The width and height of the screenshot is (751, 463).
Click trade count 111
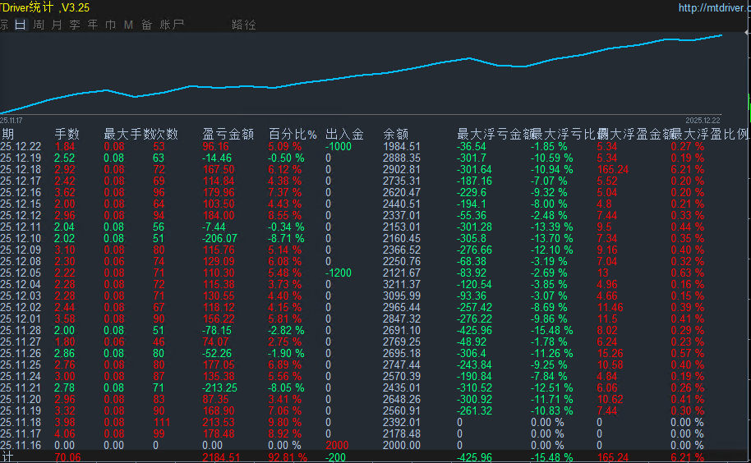click(162, 422)
